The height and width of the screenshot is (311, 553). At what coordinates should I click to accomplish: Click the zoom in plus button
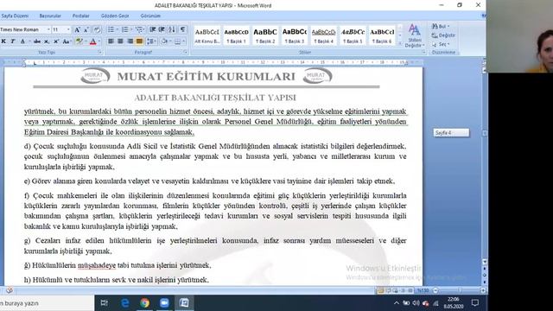tap(483, 290)
